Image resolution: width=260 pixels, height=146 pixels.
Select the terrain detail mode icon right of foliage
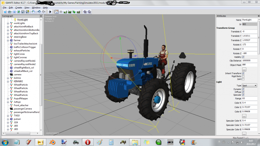tap(78, 12)
